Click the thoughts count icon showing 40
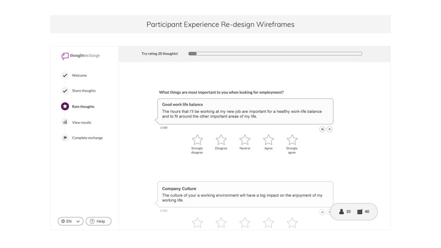441x248 pixels. click(360, 212)
